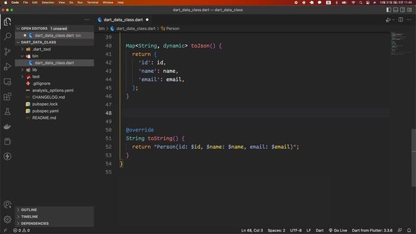Toggle the bottom panel layout icon

(x=396, y=10)
